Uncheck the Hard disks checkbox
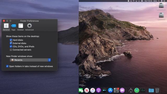167x94 pixels. [11, 40]
